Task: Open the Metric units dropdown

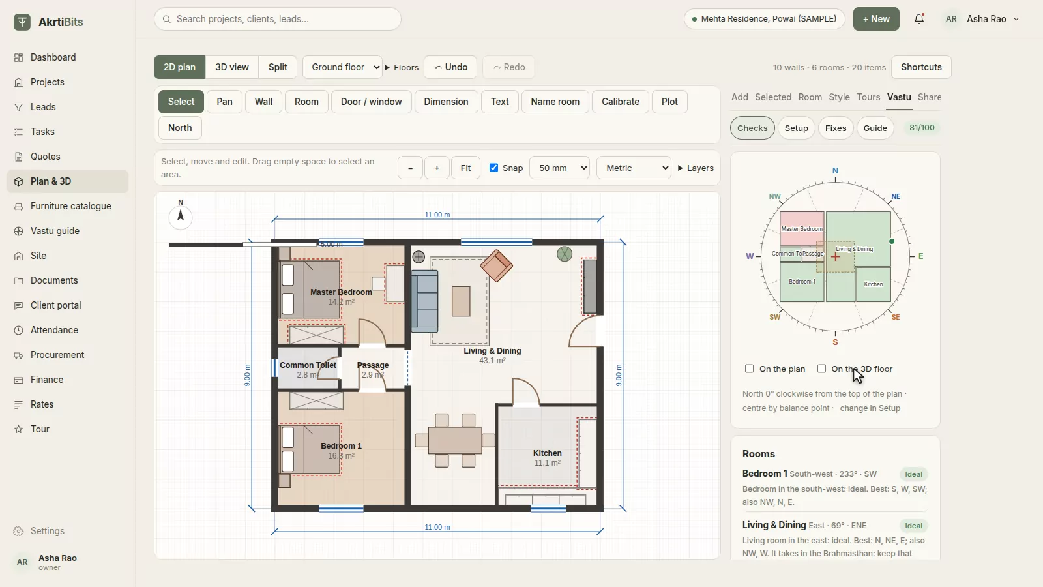Action: [x=634, y=168]
